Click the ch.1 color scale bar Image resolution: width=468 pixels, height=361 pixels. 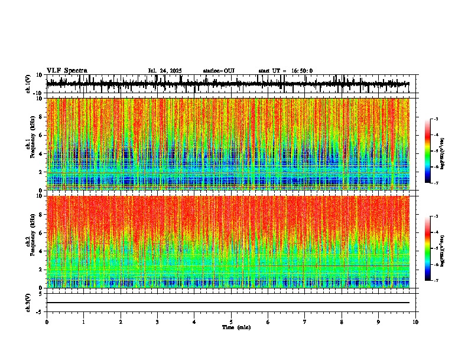point(428,151)
